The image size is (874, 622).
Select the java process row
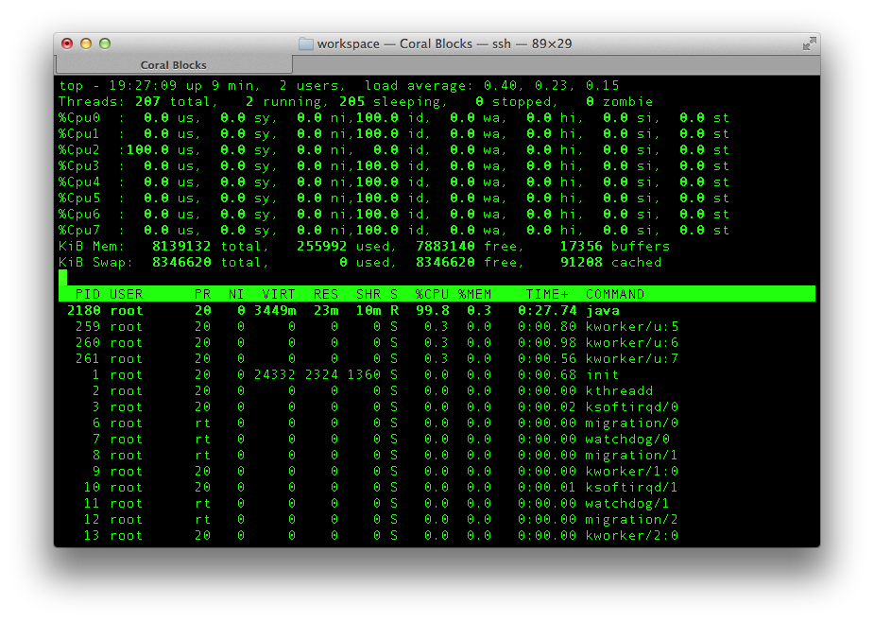[x=378, y=310]
